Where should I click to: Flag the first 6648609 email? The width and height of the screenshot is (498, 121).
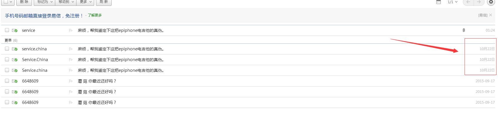(x=71, y=81)
